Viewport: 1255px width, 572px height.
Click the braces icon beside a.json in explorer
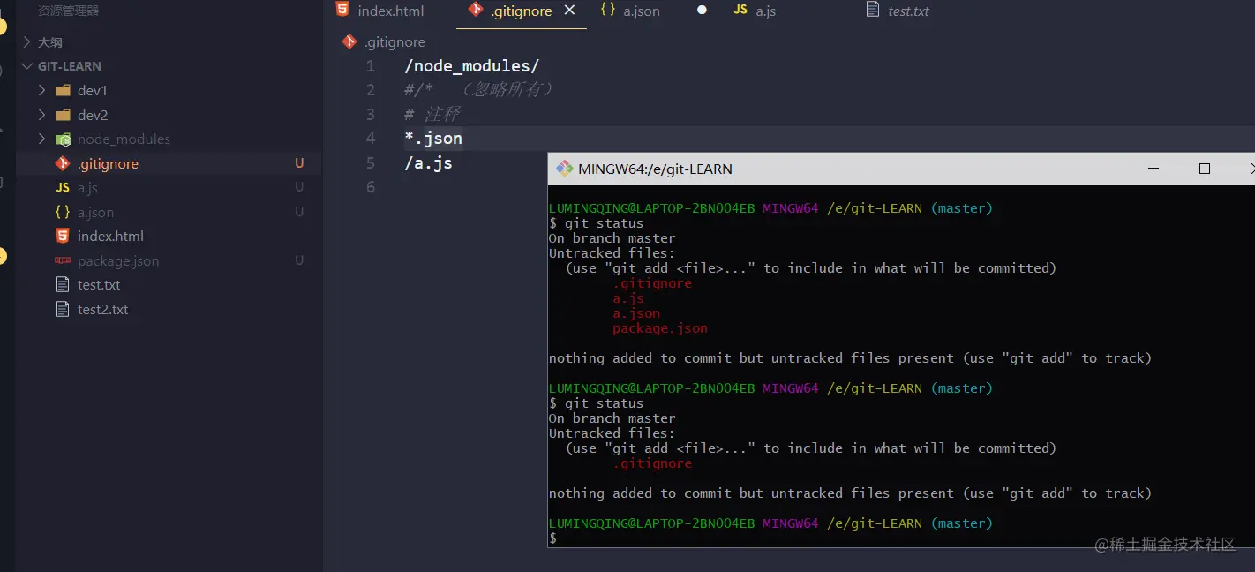click(63, 212)
